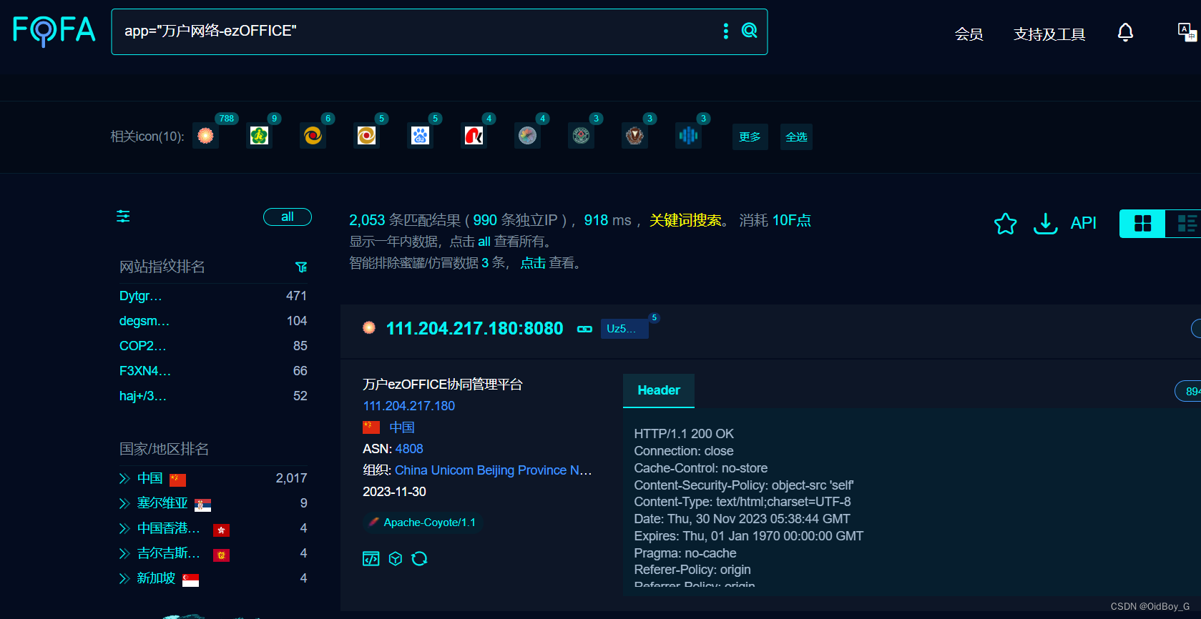Viewport: 1201px width, 619px height.
Task: Click the translate language icon
Action: pos(1187,32)
